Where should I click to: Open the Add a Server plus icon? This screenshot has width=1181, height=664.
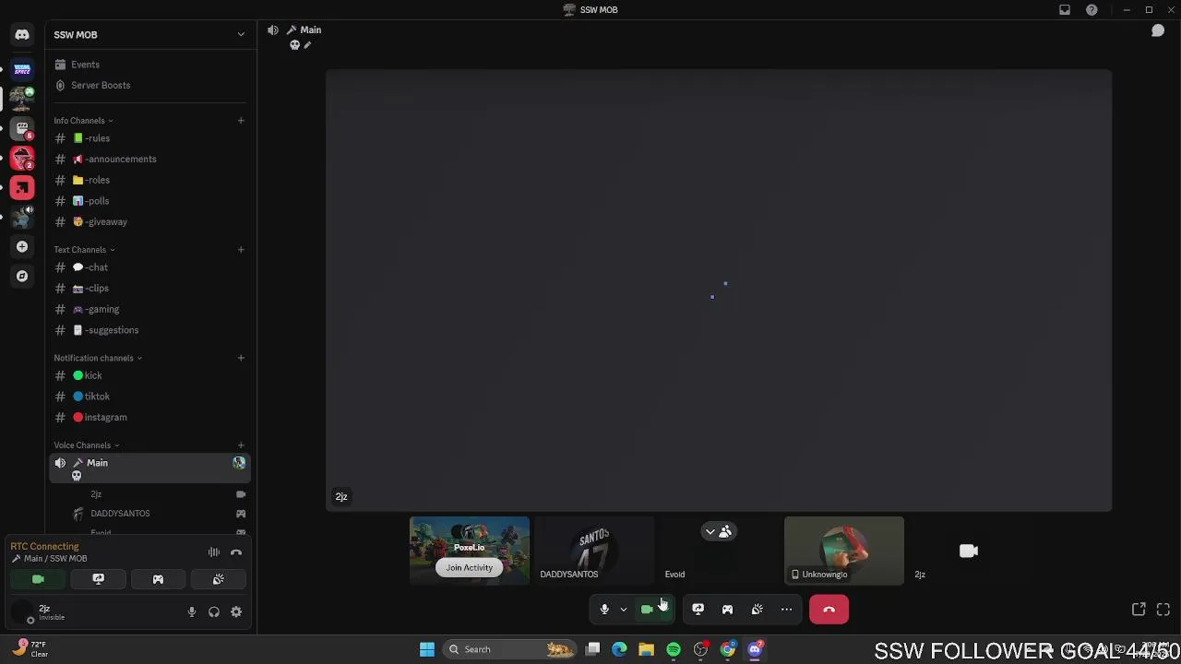[x=22, y=246]
